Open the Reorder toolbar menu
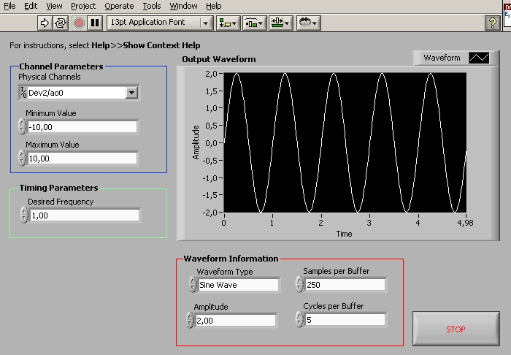 point(310,23)
